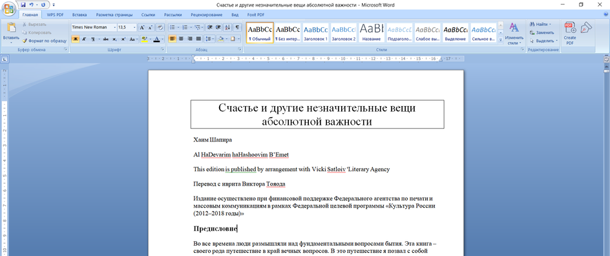The width and height of the screenshot is (610, 256).
Task: Toggle superscript formatting
Action: click(123, 39)
